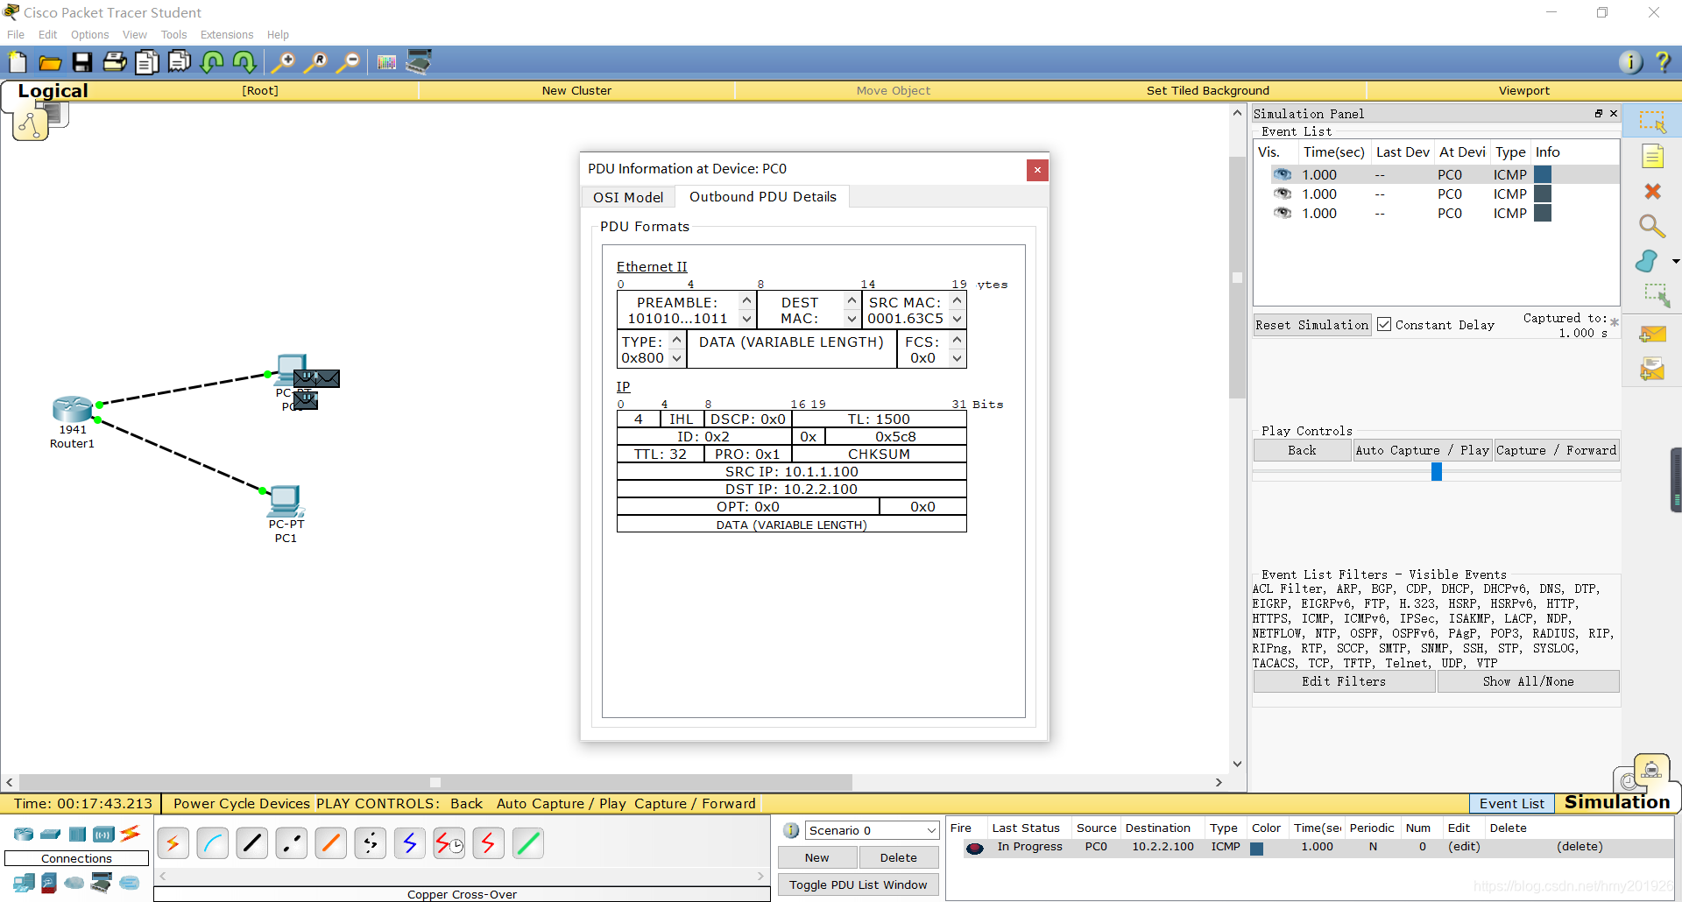Viewport: 1682px width, 902px height.
Task: Toggle visibility eye of third ICMP event
Action: [1282, 213]
